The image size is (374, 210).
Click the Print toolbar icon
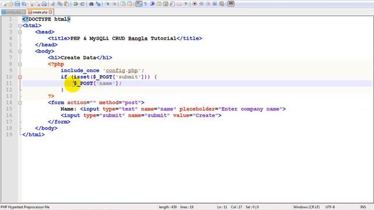[44, 4]
